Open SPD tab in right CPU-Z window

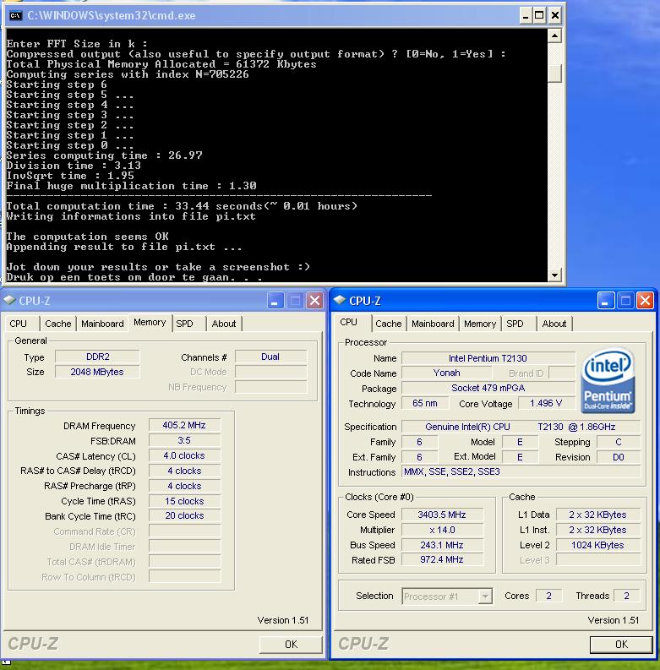point(515,324)
